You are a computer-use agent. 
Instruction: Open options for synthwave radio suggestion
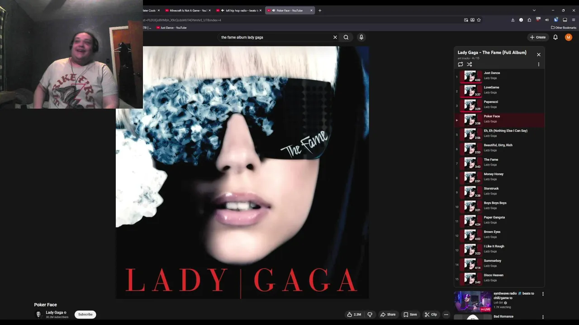[543, 294]
